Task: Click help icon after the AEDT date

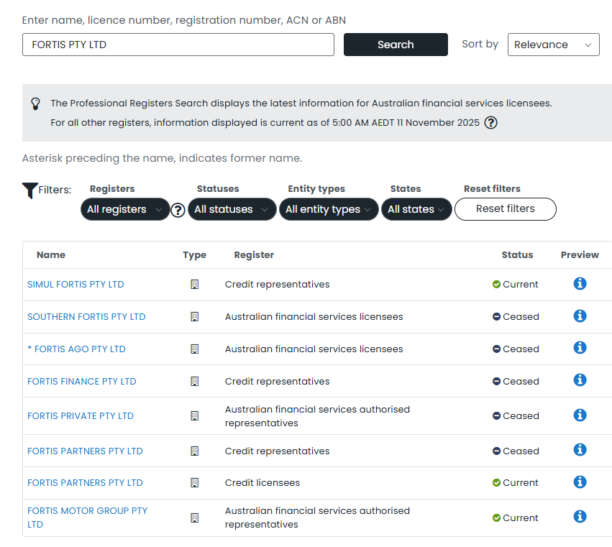Action: point(490,122)
